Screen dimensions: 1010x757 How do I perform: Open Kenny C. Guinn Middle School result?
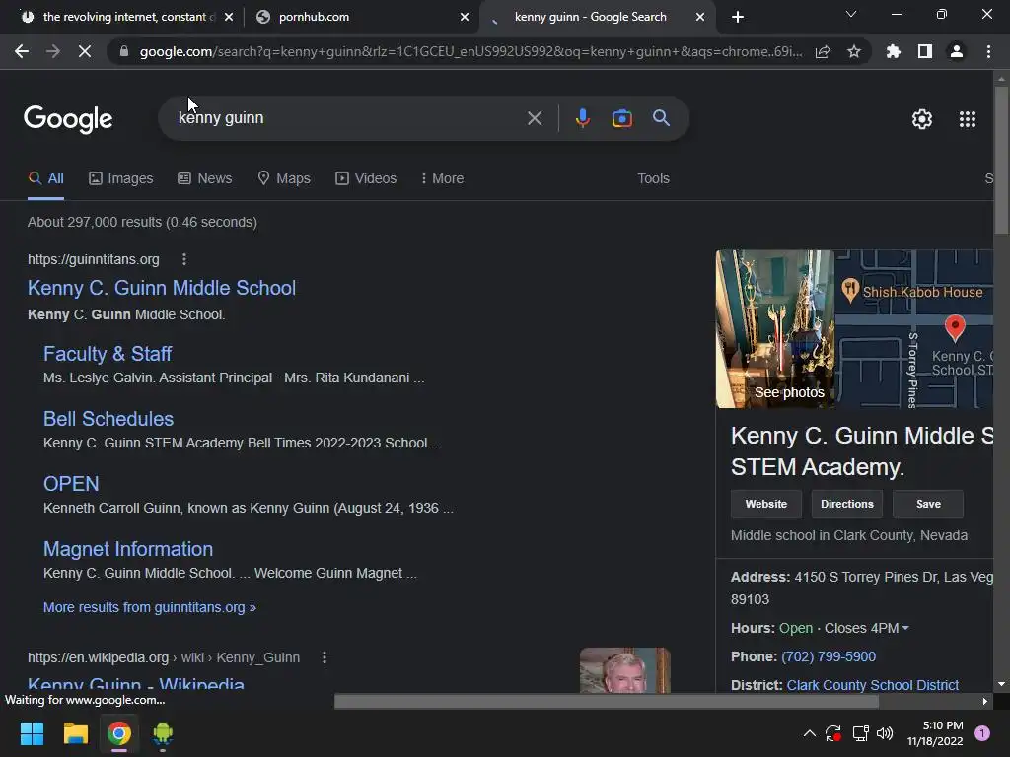pyautogui.click(x=162, y=288)
